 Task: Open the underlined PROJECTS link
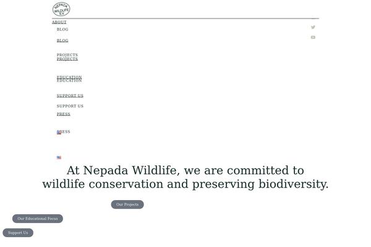click(67, 59)
